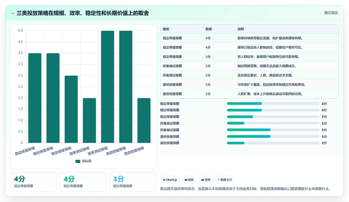The height and width of the screenshot is (202, 349).
Task: Click the 激进放量策略 progress bar showing 5分
Action: point(273,136)
